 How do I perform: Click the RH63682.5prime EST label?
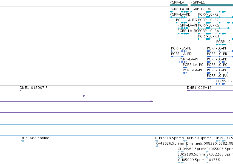[35, 138]
